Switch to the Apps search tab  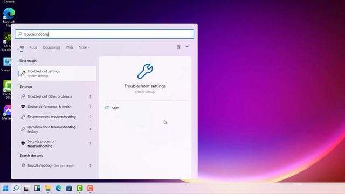[33, 47]
